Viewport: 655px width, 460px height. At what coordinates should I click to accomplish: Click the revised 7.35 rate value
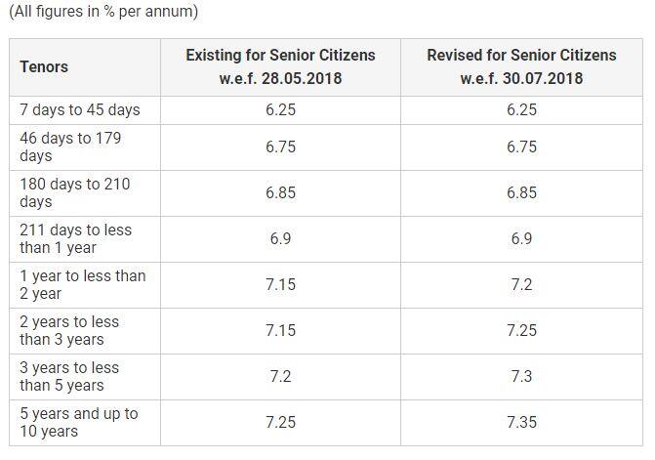click(x=521, y=422)
